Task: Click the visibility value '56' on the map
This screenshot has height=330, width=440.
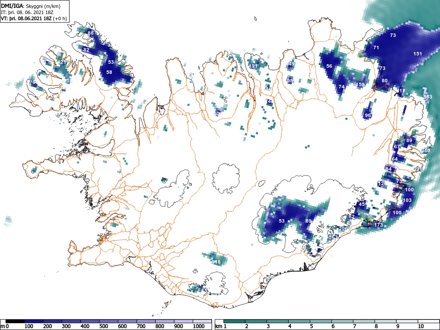Action: (x=329, y=66)
